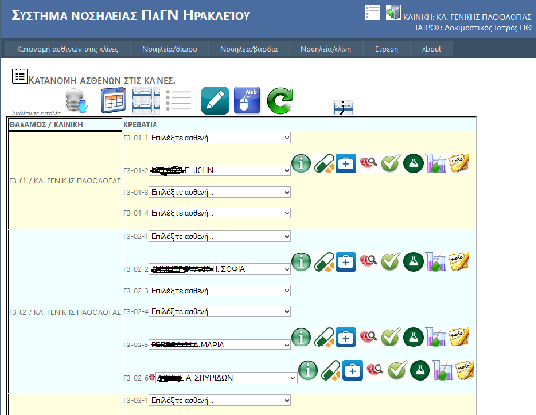This screenshot has width=536, height=415.
Task: Select the bed grid layout icon
Action: click(146, 101)
